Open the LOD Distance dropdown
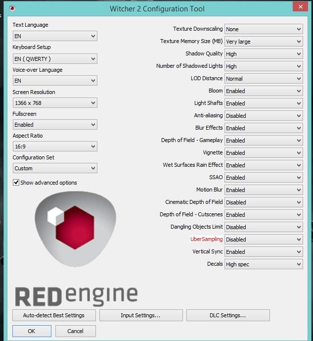Image resolution: width=313 pixels, height=341 pixels. (264, 79)
